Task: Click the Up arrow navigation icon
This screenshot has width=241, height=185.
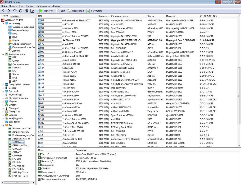Action: click(15, 11)
